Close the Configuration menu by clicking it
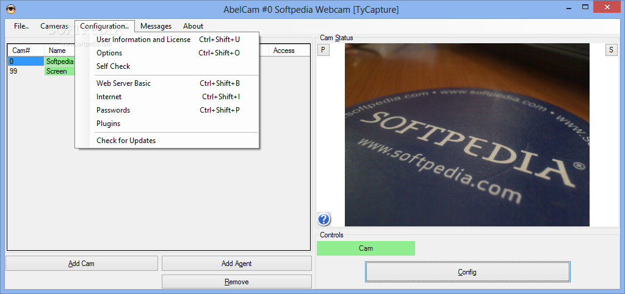Viewport: 625px width, 294px height. tap(104, 26)
